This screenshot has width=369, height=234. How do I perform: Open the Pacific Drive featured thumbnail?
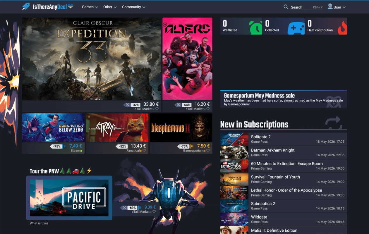tap(69, 198)
